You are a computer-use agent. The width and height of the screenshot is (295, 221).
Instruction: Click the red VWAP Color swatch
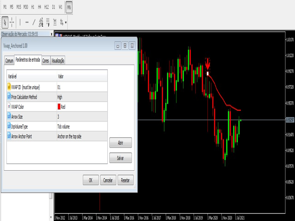(x=59, y=107)
